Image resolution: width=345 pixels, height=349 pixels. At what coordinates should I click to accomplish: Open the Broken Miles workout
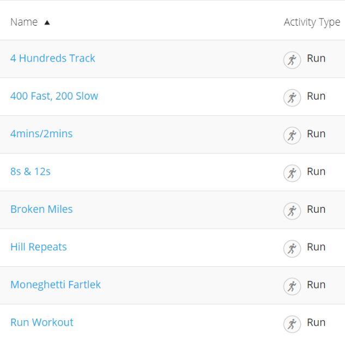pos(41,209)
